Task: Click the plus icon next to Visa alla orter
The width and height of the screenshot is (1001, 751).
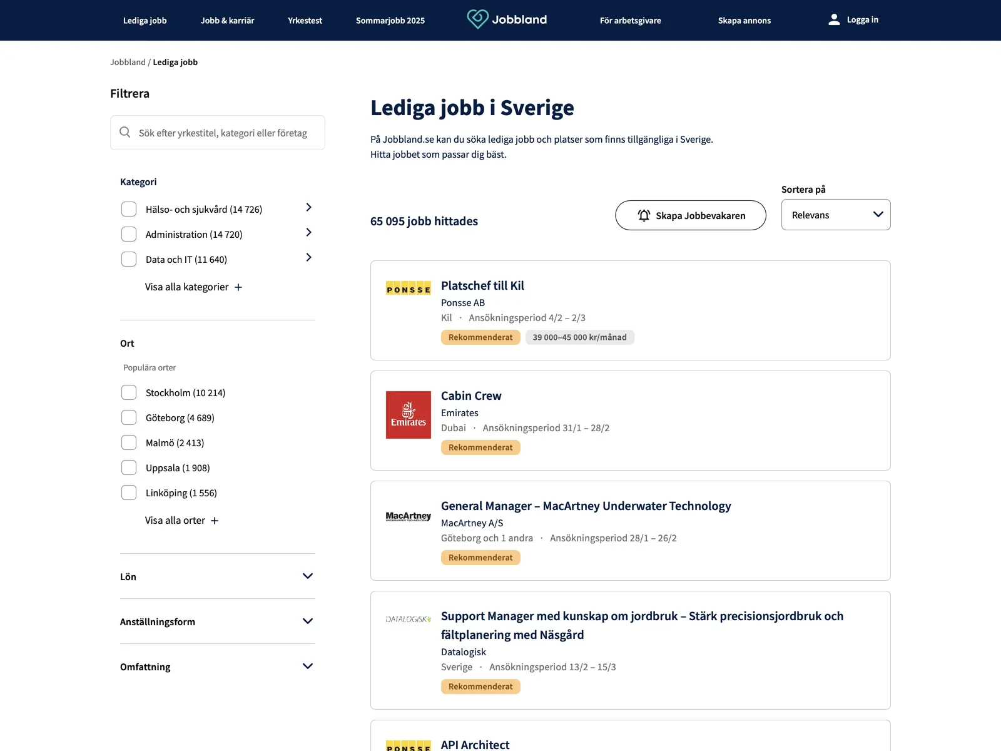Action: pyautogui.click(x=215, y=521)
